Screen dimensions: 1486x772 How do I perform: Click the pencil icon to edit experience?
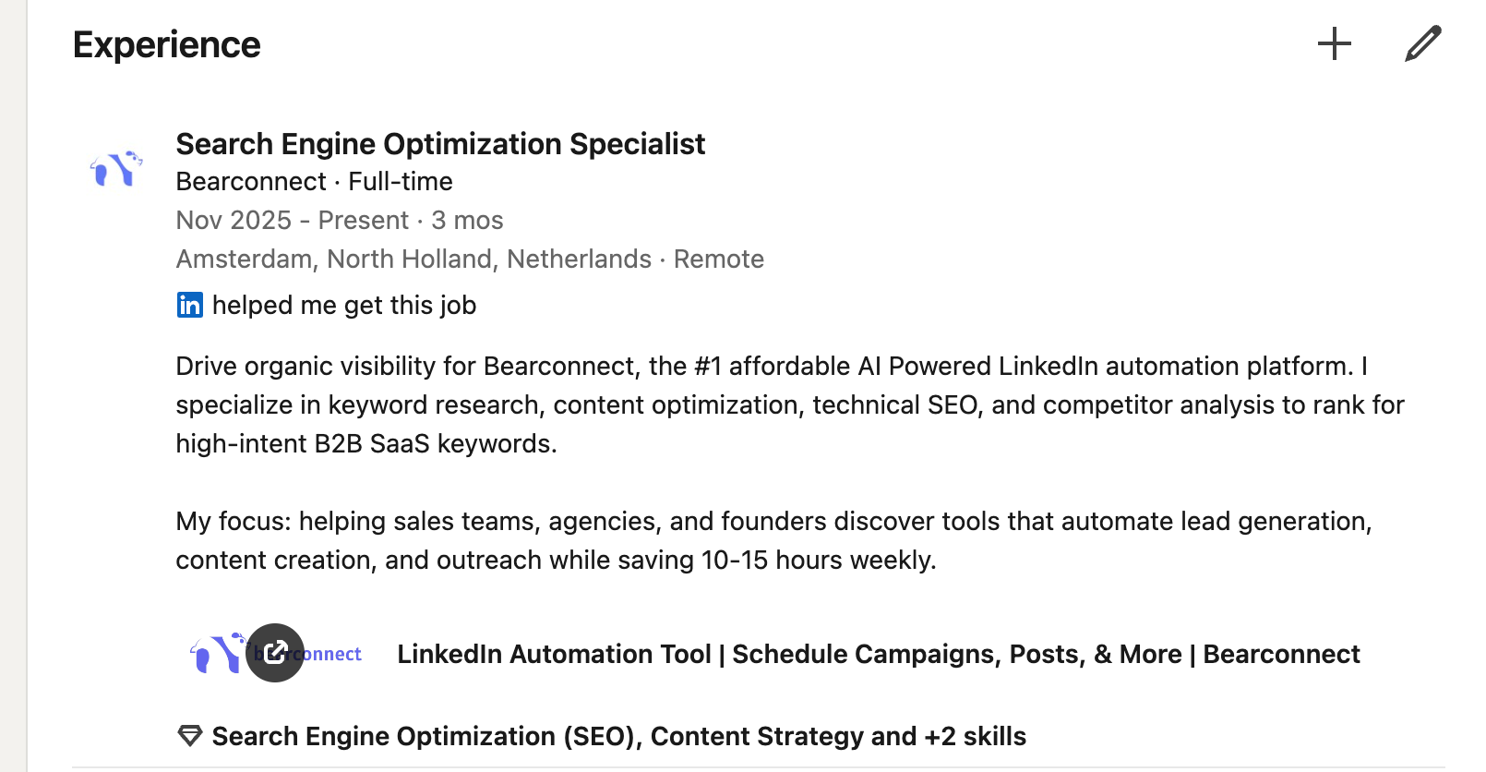coord(1422,44)
